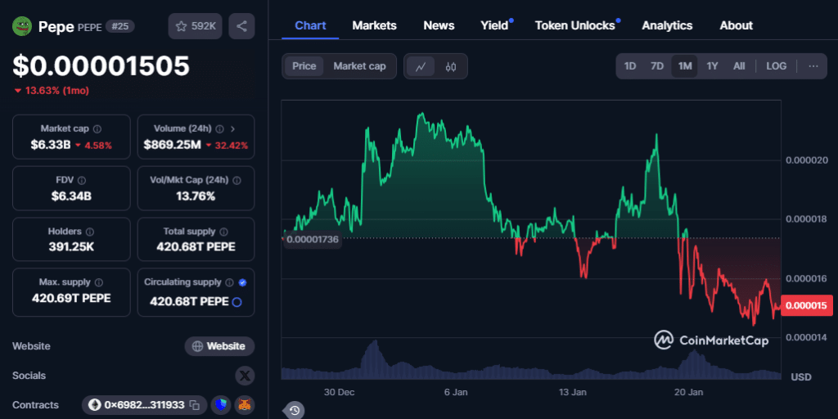Click the 30 Dec date on chart axis
The width and height of the screenshot is (838, 419).
tap(340, 392)
